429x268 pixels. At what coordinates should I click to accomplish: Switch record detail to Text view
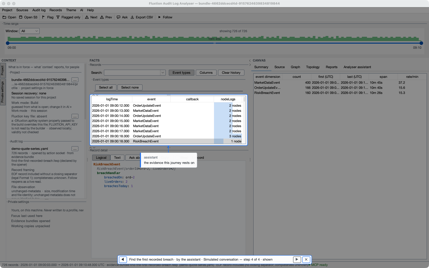click(x=117, y=158)
